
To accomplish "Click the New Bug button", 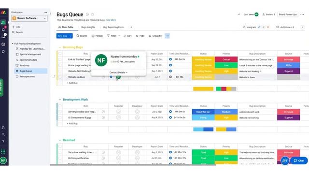I will click(62, 36).
